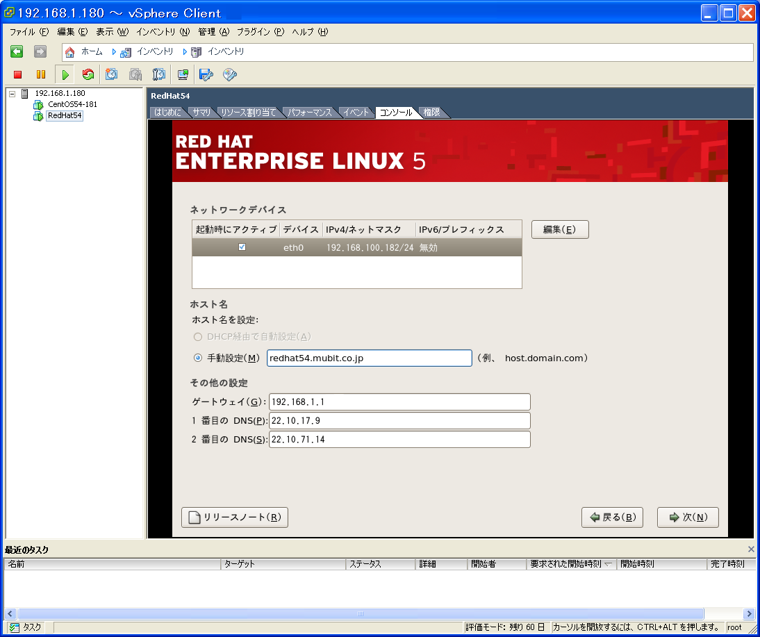
Task: Select the eth0 network device row
Action: pyautogui.click(x=357, y=248)
